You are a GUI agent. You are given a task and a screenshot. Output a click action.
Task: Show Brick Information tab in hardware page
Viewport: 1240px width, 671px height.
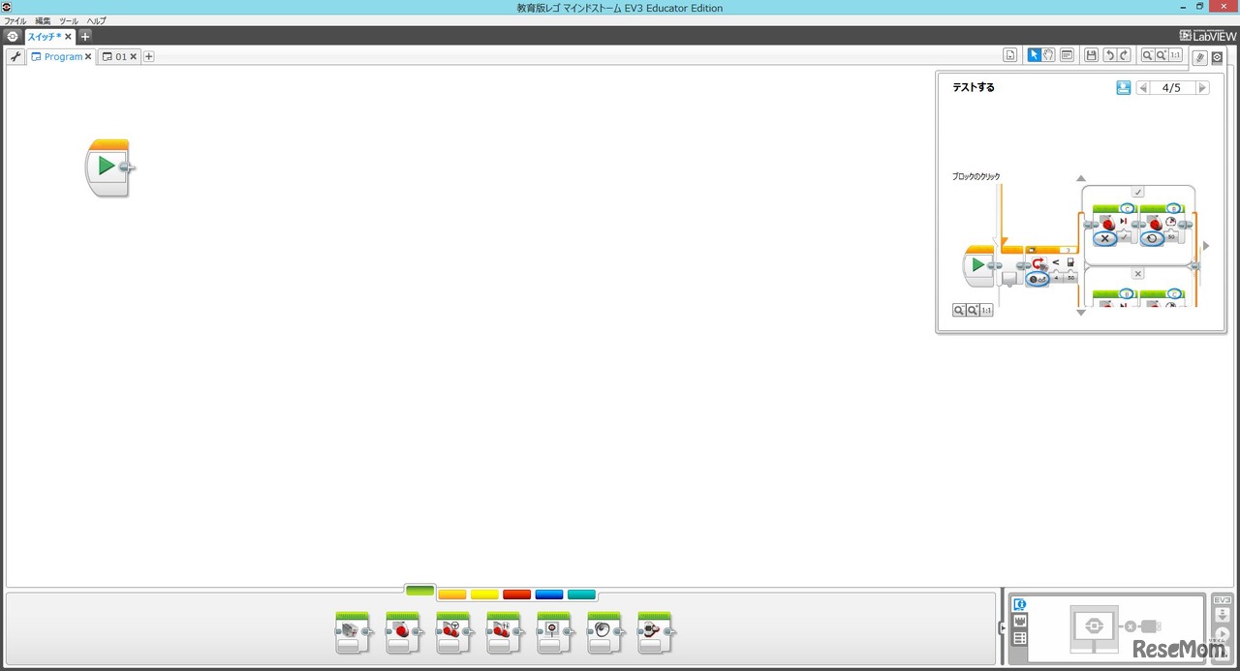(x=1019, y=604)
